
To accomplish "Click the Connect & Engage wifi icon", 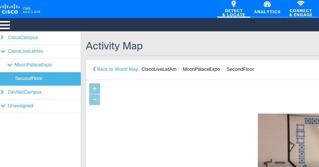I will click(x=301, y=3).
